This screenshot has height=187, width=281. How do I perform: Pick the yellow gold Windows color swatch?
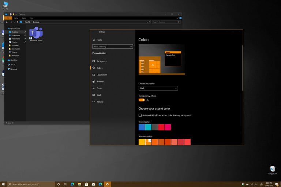pyautogui.click(x=142, y=142)
